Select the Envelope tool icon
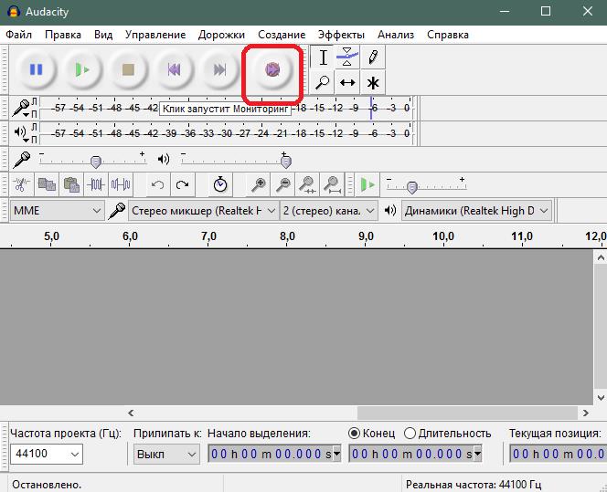This screenshot has height=492, width=607. 347,58
